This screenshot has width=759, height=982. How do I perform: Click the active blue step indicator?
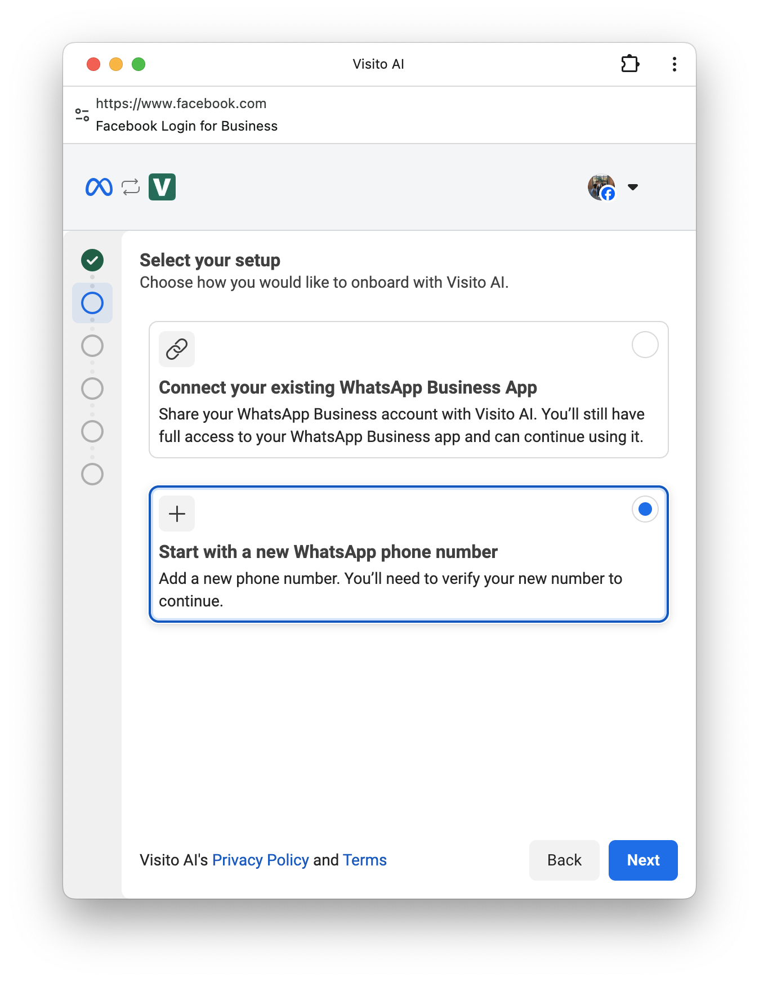point(92,303)
